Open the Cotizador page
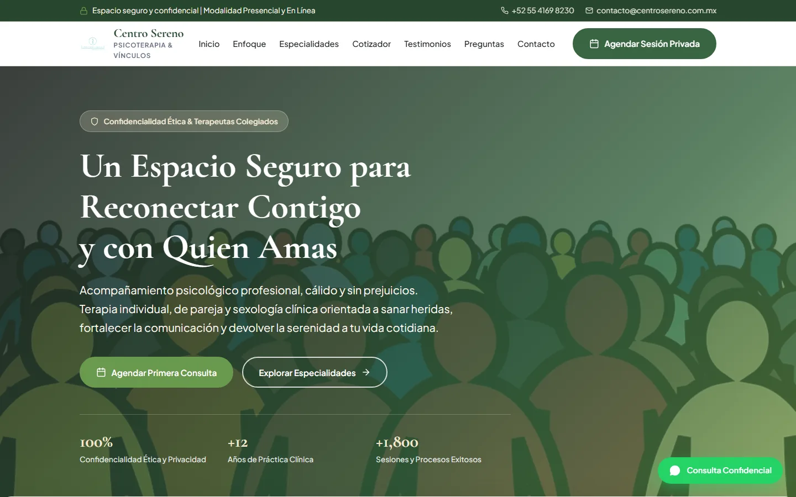Image resolution: width=796 pixels, height=497 pixels. click(x=371, y=44)
